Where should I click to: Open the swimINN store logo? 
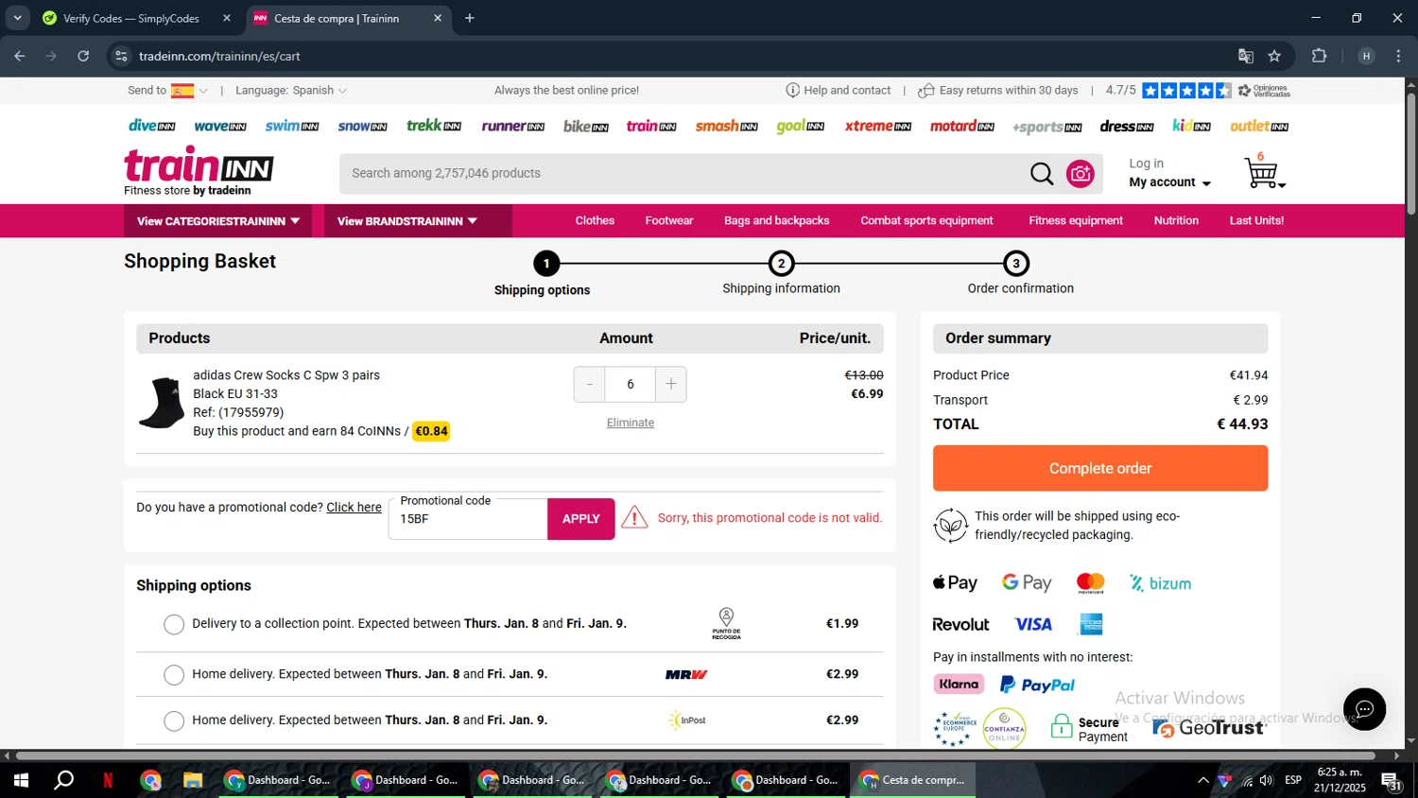tap(292, 126)
